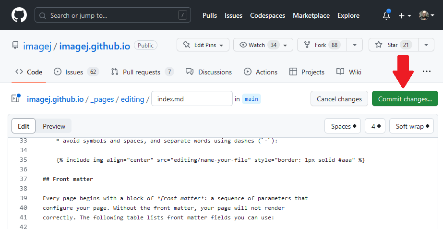
Task: Navigate to _pages breadcrumb folder
Action: click(102, 99)
